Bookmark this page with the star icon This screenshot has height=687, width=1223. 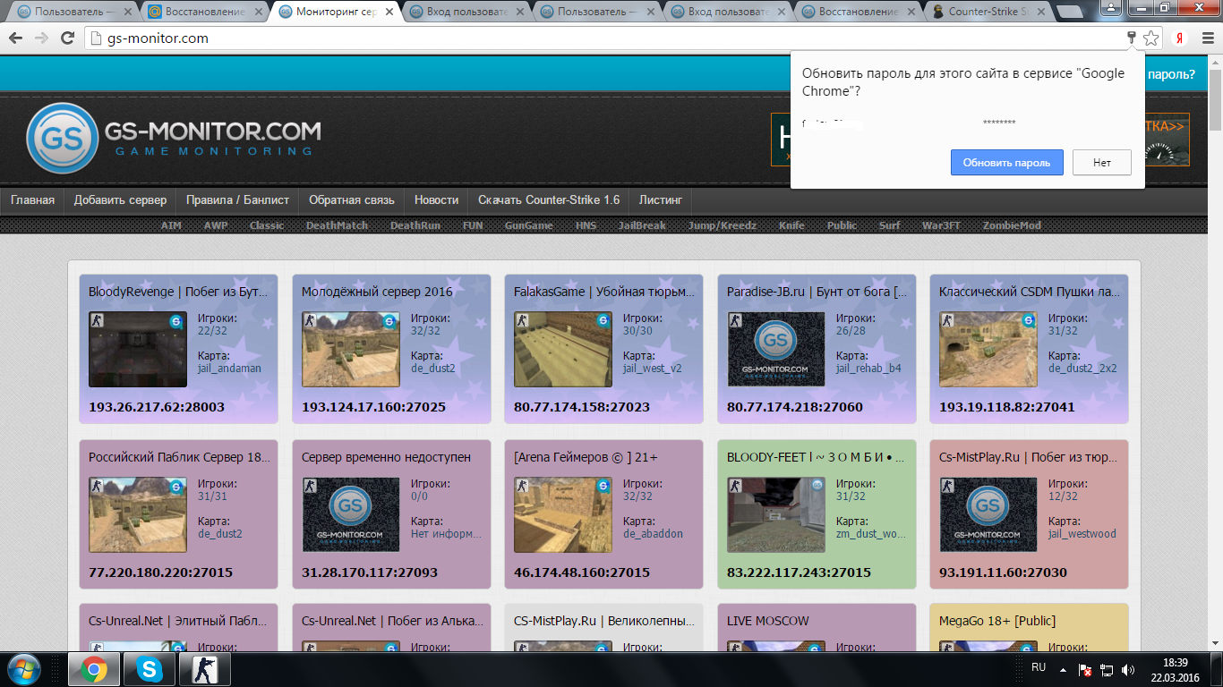[x=1151, y=38]
